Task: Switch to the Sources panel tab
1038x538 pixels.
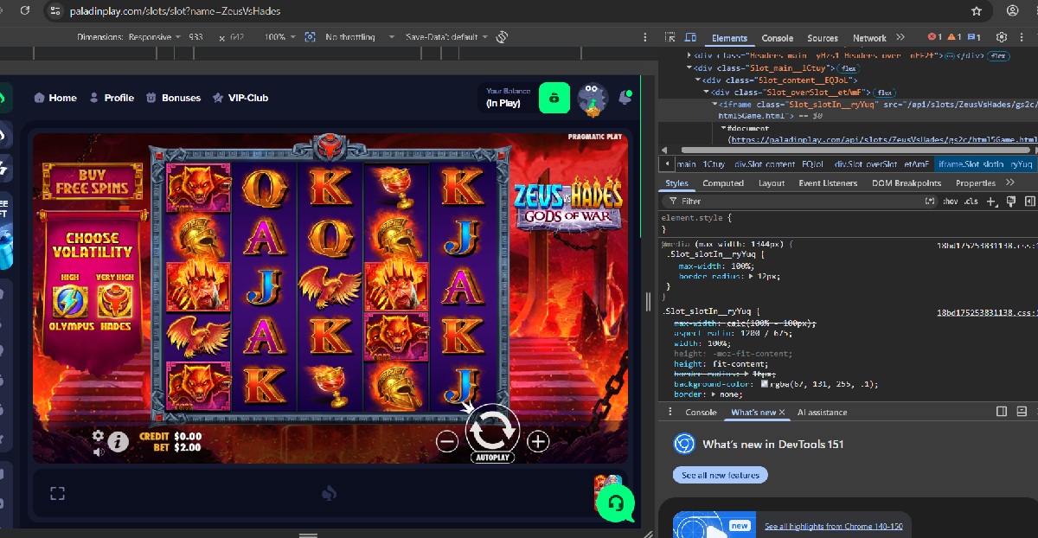Action: pyautogui.click(x=823, y=38)
